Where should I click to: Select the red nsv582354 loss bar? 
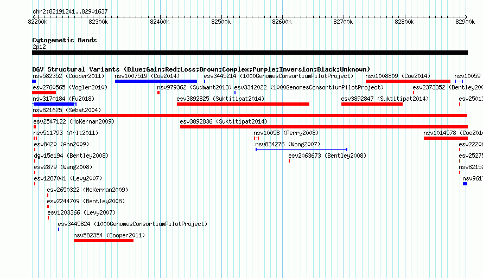pyautogui.click(x=104, y=241)
